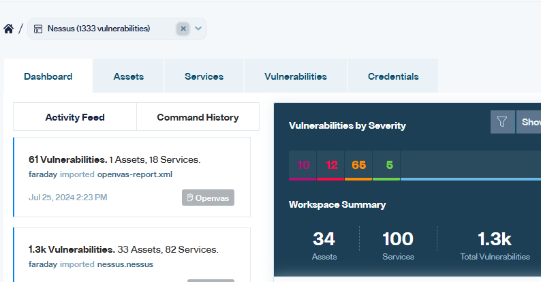Screen dimensions: 541x282
Task: Expand the workspace selector dropdown
Action: coord(198,29)
